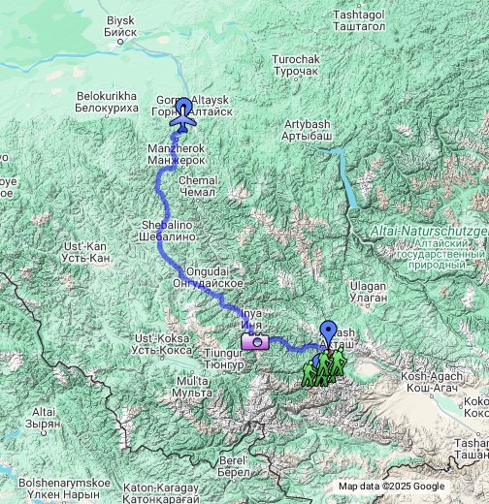Image resolution: width=489 pixels, height=504 pixels.
Task: Click the rightmost green hiker icon
Action: [x=339, y=362]
